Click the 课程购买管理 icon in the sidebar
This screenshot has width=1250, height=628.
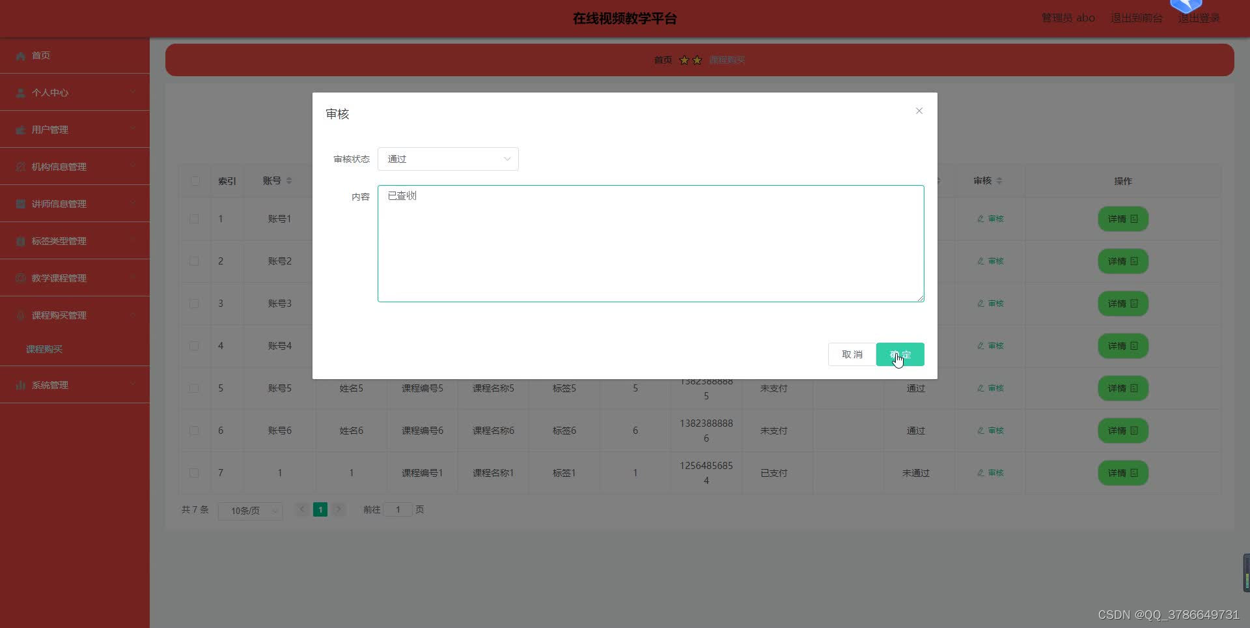(20, 316)
